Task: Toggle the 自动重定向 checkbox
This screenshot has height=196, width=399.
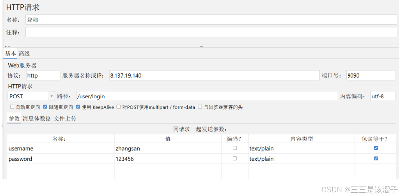Action: (x=12, y=107)
